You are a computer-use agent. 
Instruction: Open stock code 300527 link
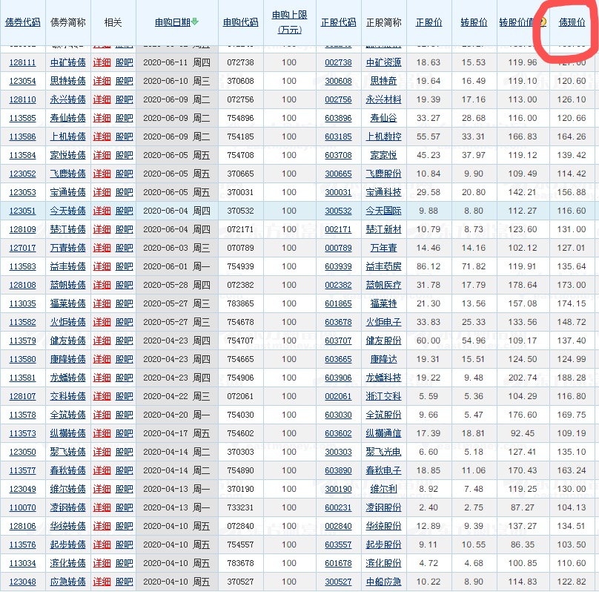(339, 582)
